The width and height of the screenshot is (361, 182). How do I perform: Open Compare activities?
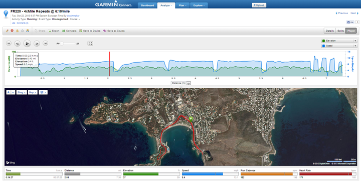69,31
